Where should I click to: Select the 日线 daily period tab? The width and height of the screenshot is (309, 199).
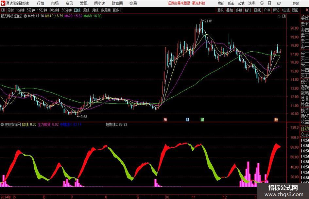pos(77,10)
